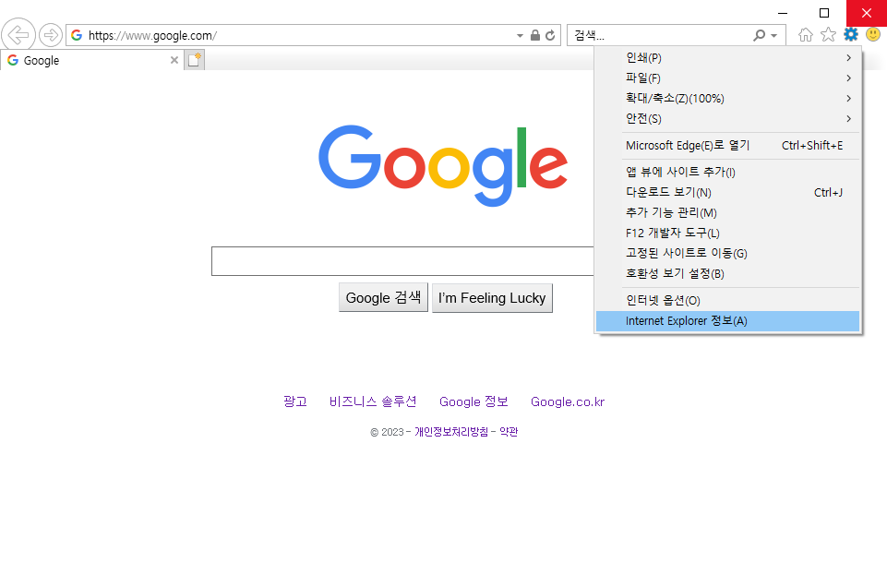The width and height of the screenshot is (887, 563).
Task: Click the I'm Feeling Lucky button
Action: pos(492,298)
